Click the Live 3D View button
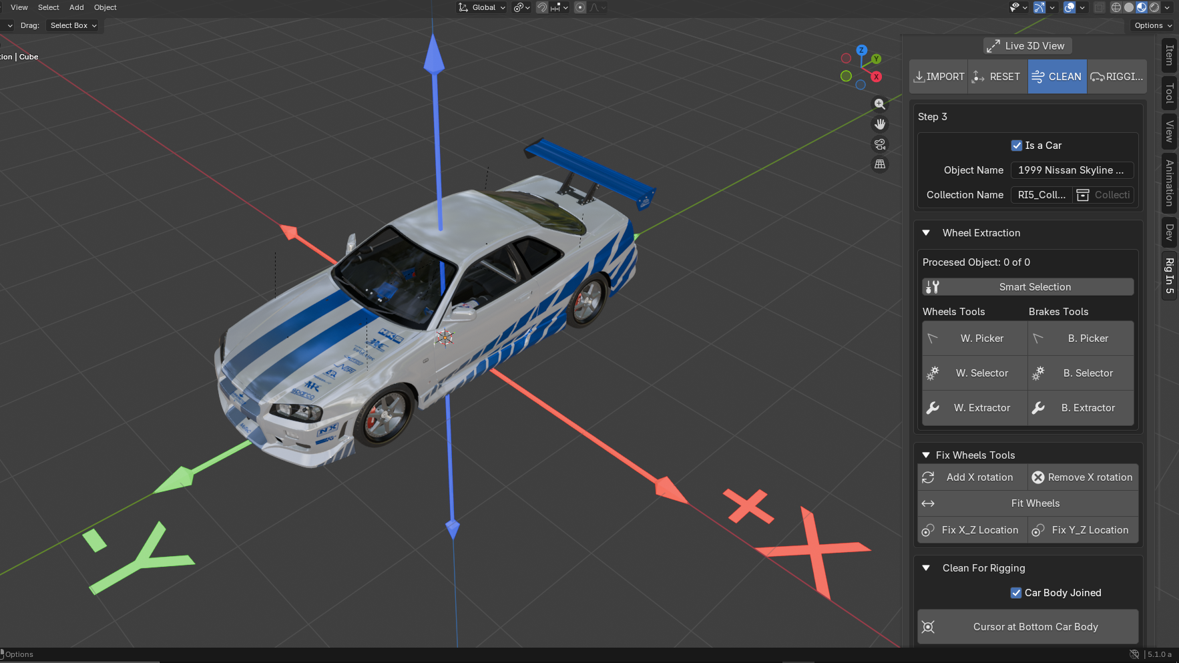 (1028, 46)
